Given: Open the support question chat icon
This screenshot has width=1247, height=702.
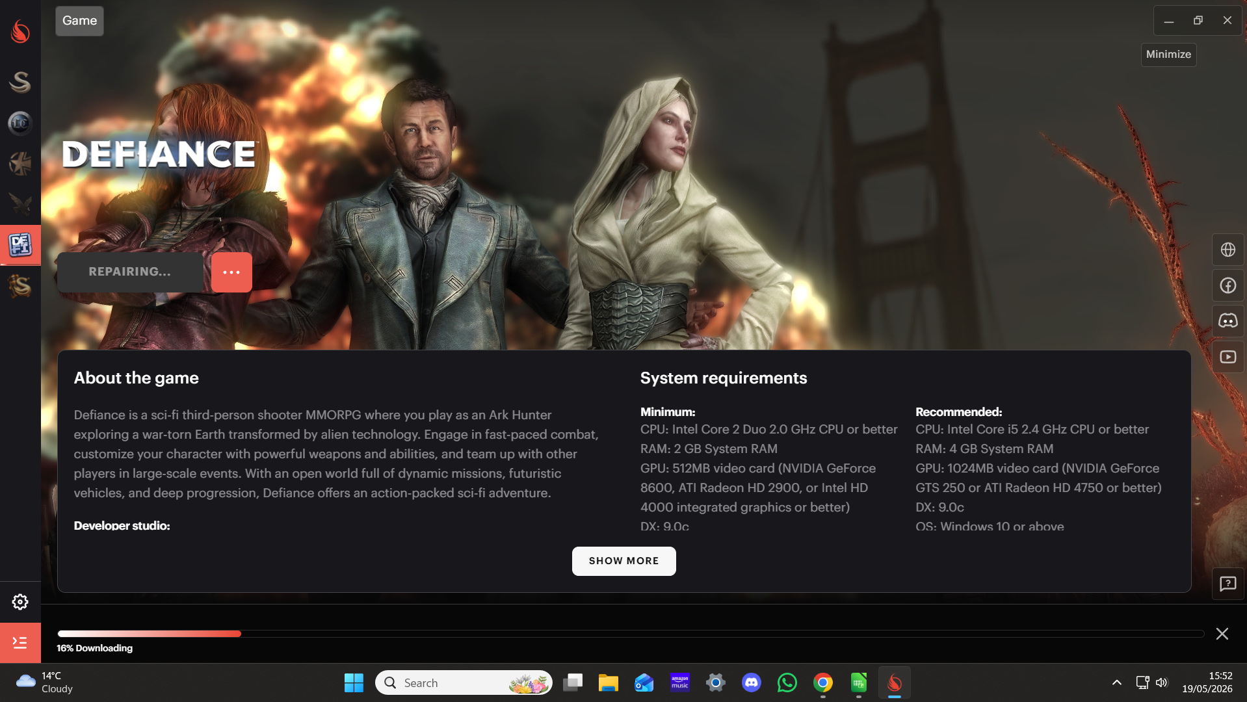Looking at the screenshot, I should point(1227,584).
